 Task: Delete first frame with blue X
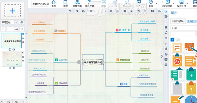click(x=23, y=34)
